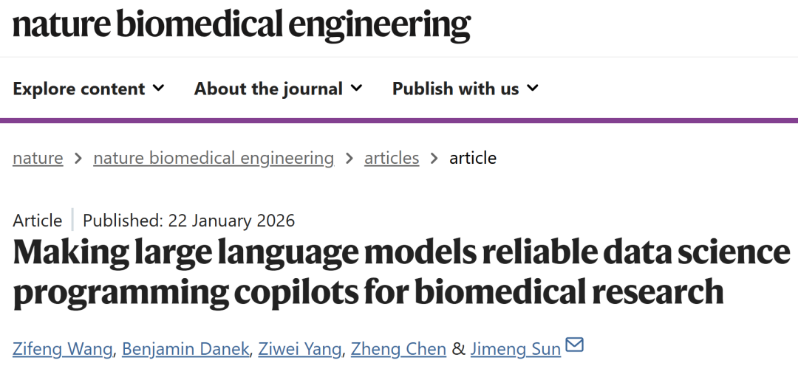Click the Nature Biomedical Engineering logo
798x377 pixels.
(x=242, y=24)
